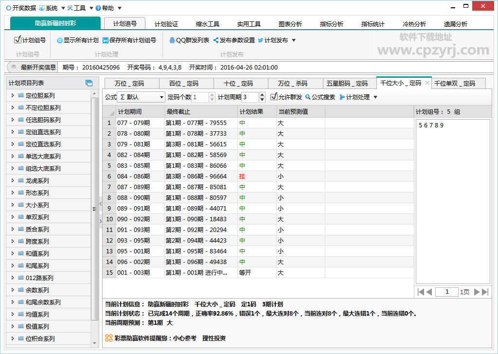Expand the 定位胆系列 tree node

point(13,95)
